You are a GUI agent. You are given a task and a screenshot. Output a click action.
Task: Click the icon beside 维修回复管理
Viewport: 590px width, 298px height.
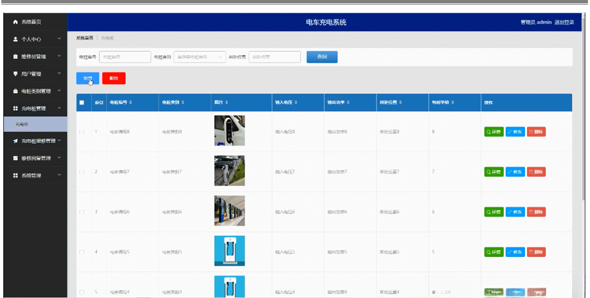click(x=15, y=158)
